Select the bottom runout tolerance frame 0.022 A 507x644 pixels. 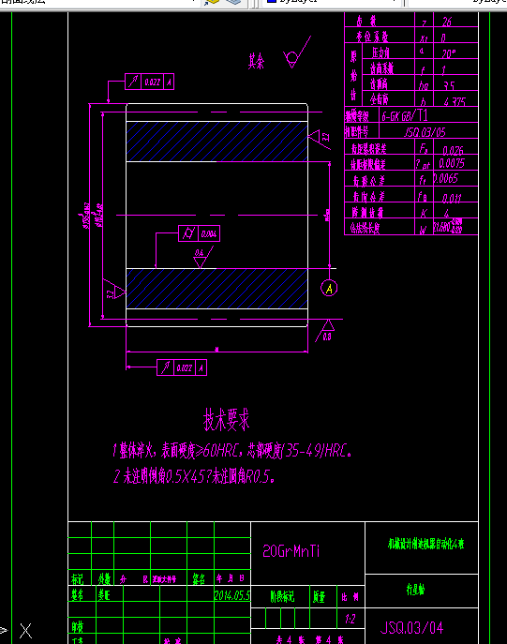(x=182, y=367)
